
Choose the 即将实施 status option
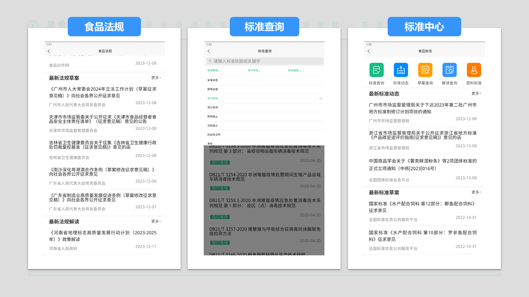213,89
